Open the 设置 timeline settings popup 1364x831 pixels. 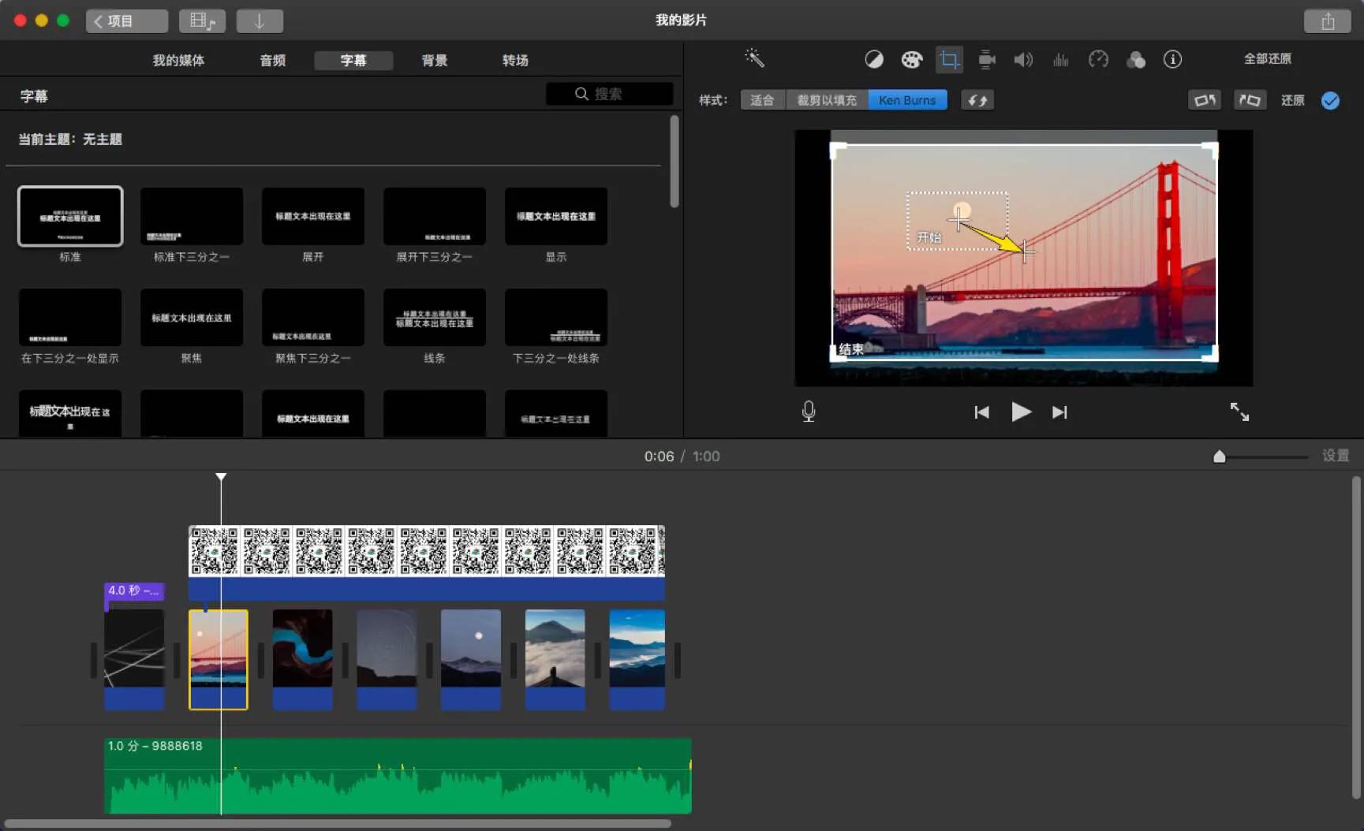1335,456
